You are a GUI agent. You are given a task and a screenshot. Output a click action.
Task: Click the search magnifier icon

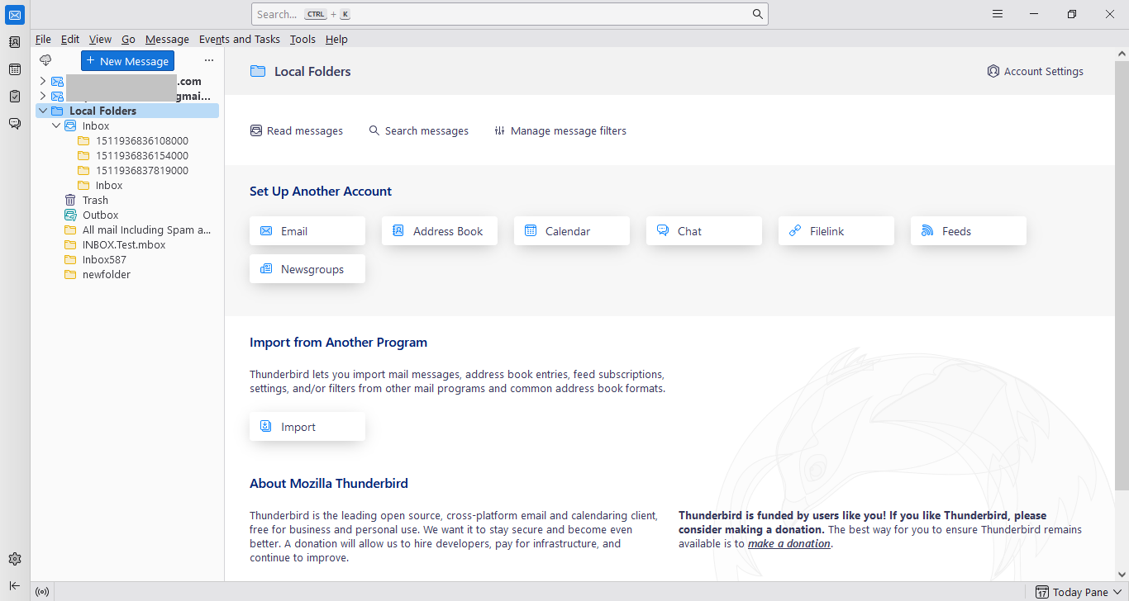tap(758, 14)
